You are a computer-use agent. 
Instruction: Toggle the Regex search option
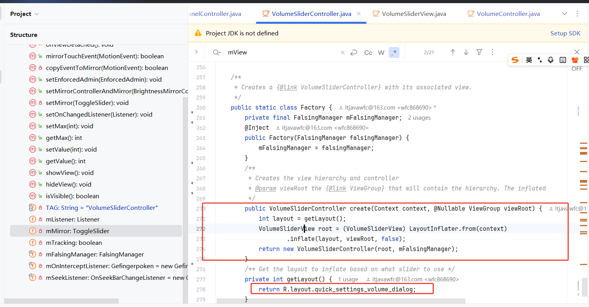click(394, 52)
